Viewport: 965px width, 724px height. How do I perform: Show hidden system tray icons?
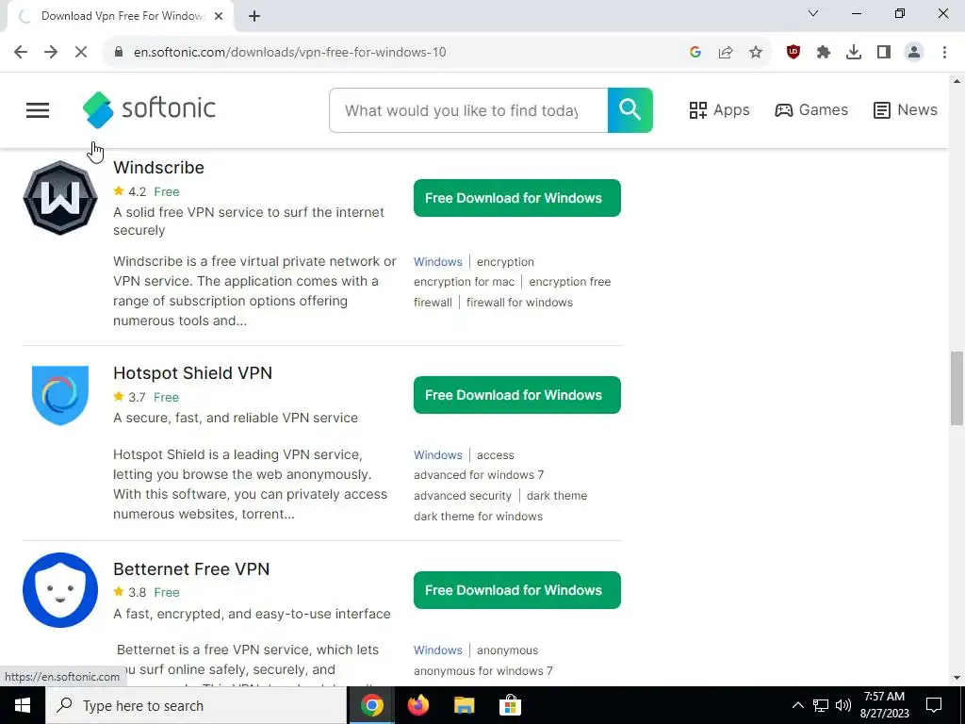797,705
